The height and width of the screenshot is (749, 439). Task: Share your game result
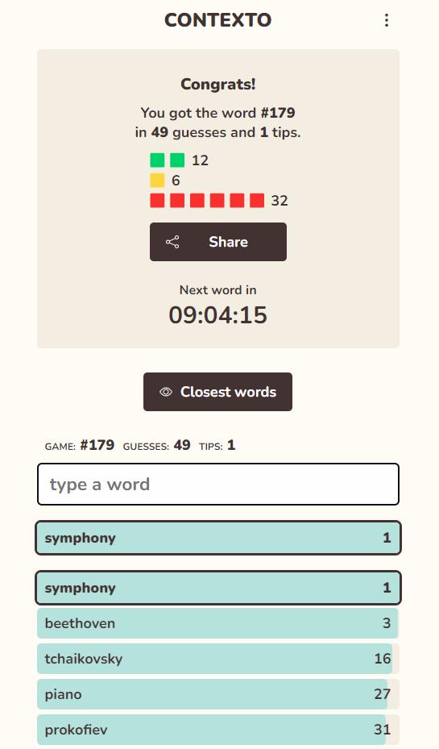coord(218,242)
